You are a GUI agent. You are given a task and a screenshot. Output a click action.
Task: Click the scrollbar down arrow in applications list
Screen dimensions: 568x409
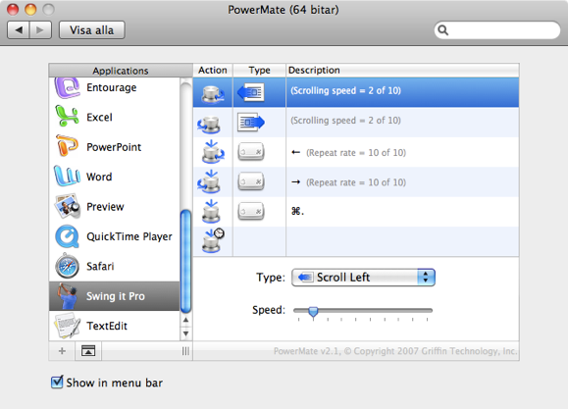tap(185, 333)
